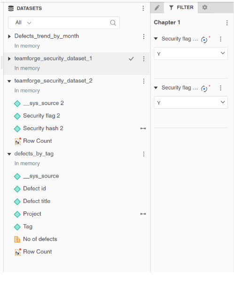Image resolution: width=234 pixels, height=292 pixels.
Task: Click the diamond icon of __sys_source 2
Action: [17, 104]
